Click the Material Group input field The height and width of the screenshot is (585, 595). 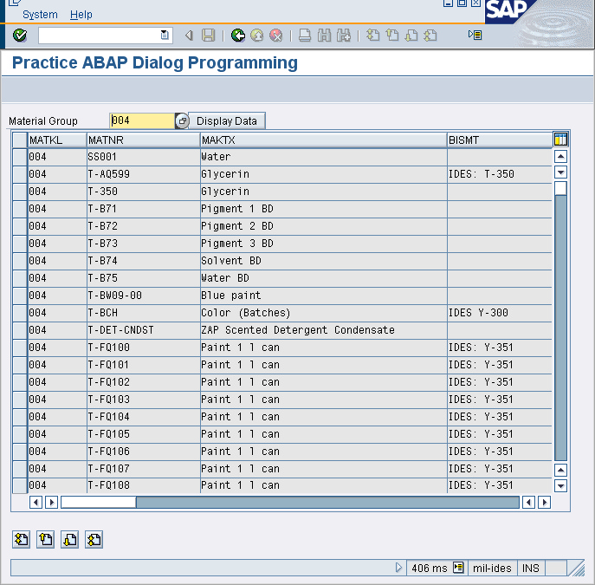pyautogui.click(x=142, y=120)
